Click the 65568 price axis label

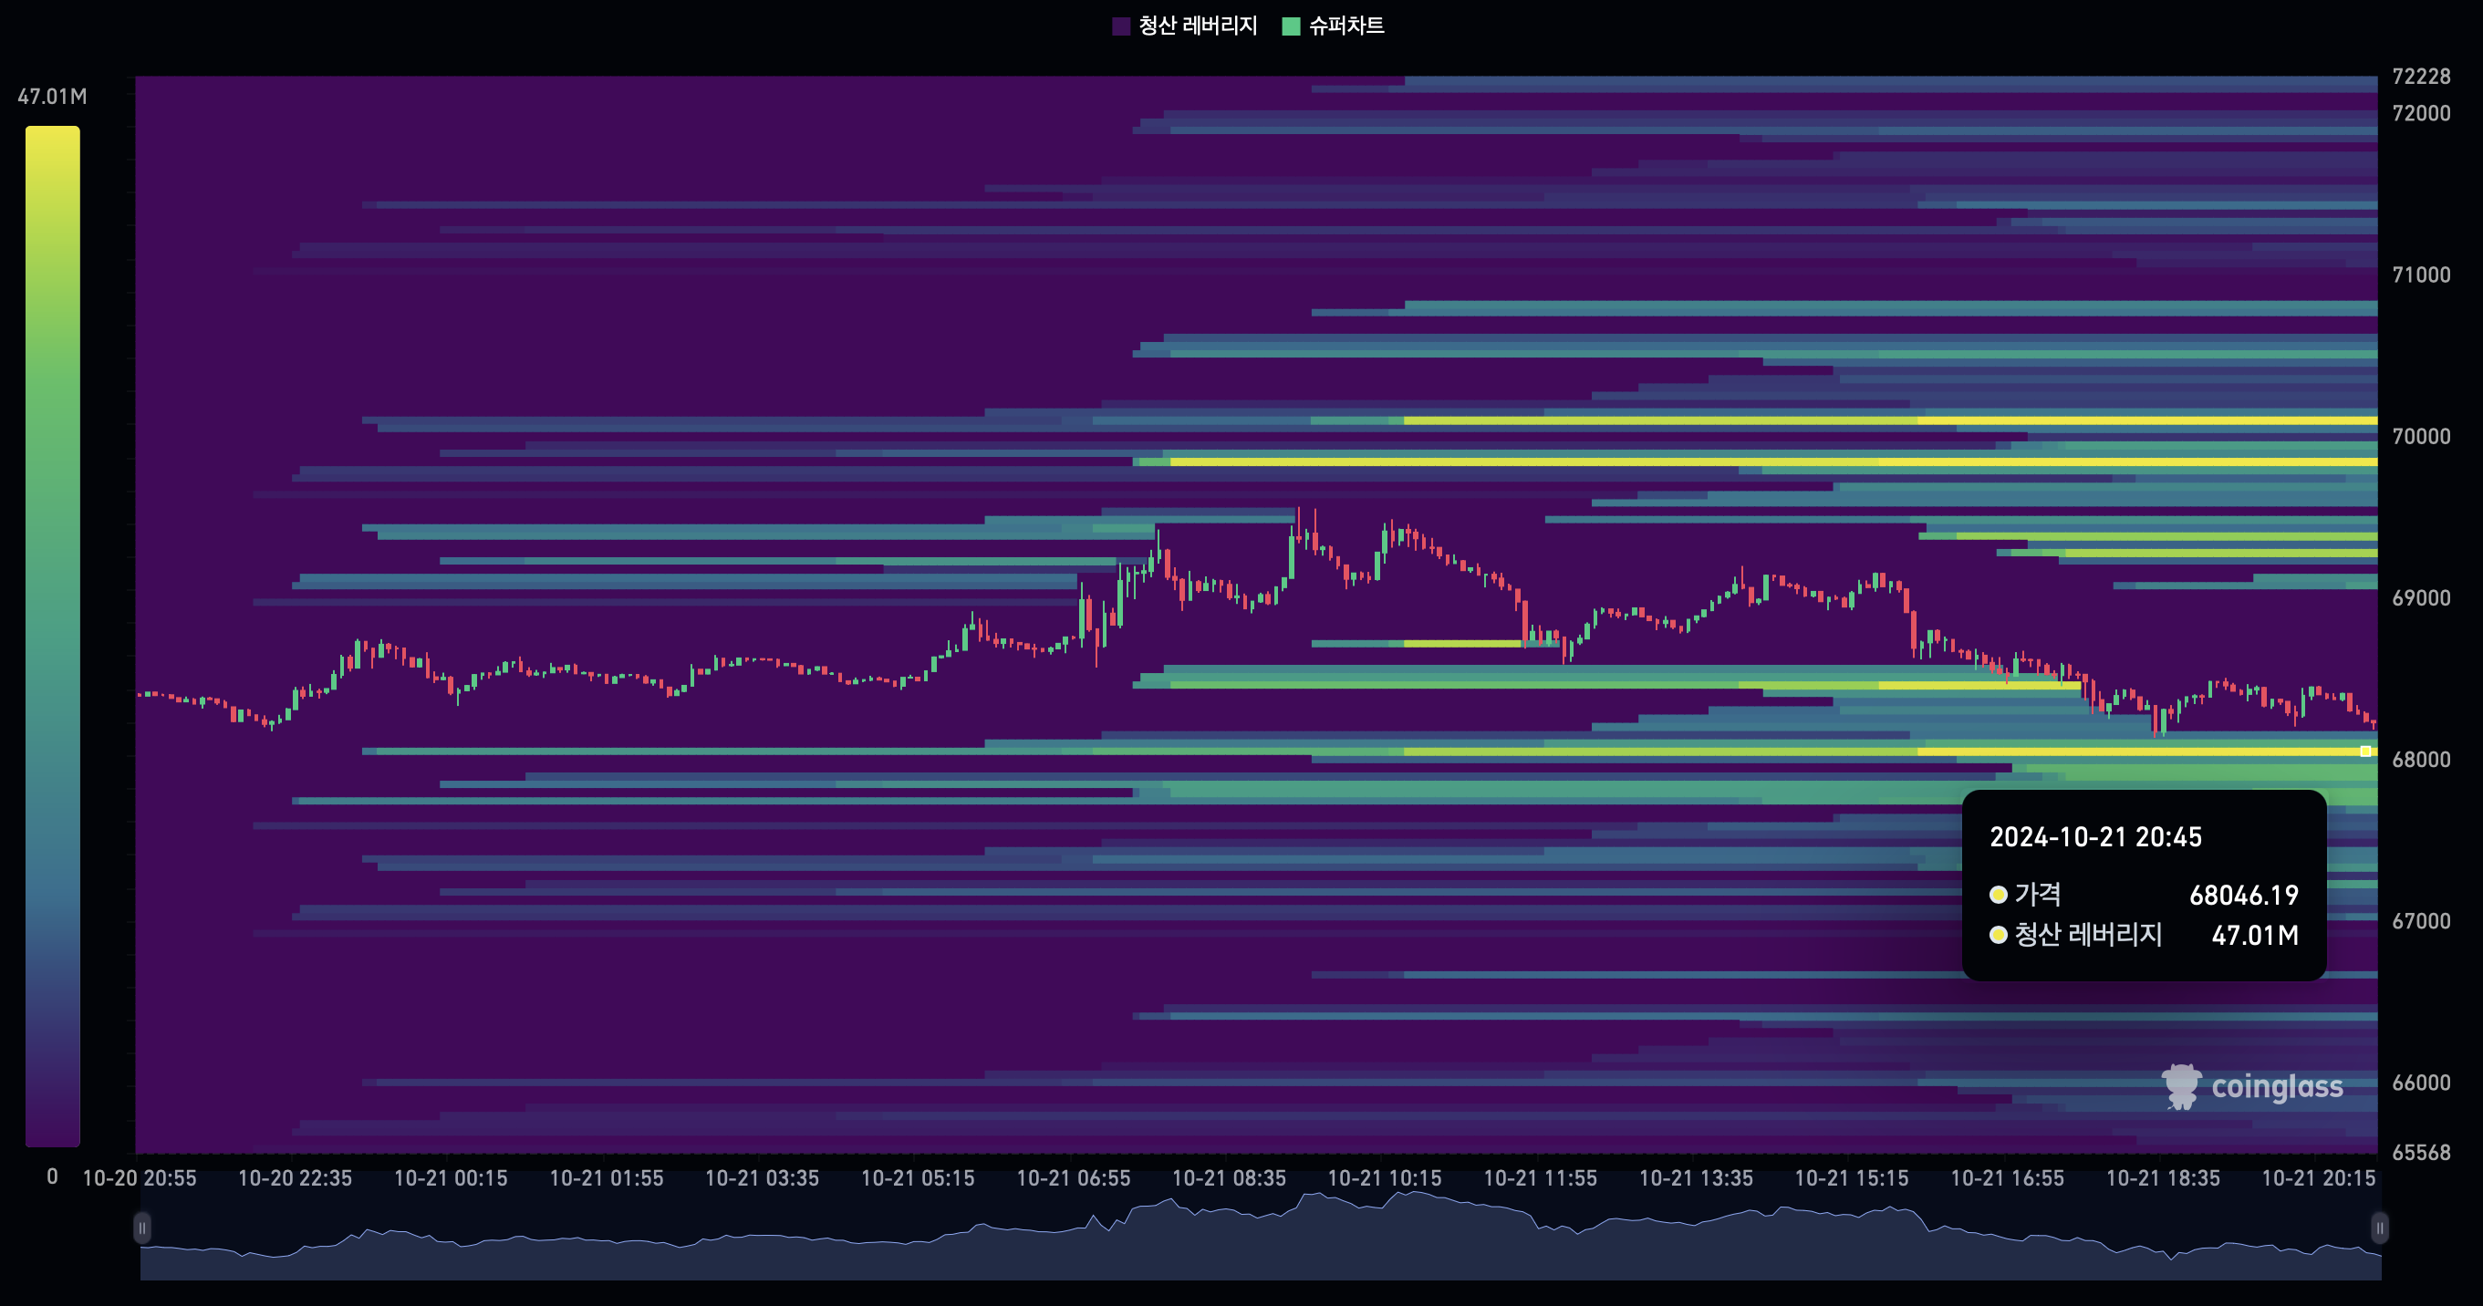click(x=2421, y=1153)
